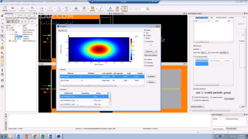Click the Structures toolbar icon
This screenshot has width=248, height=139.
[12, 9]
